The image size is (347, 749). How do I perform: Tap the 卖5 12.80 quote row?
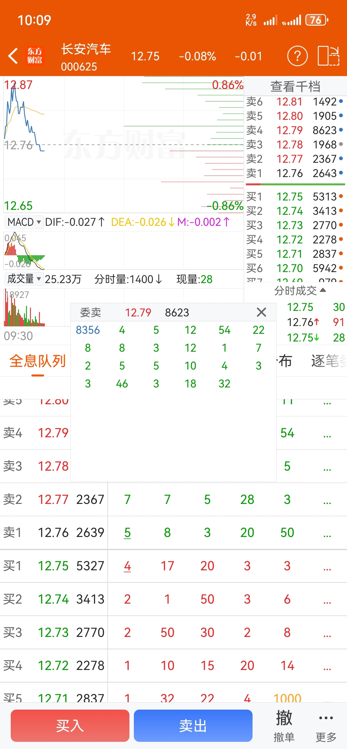pyautogui.click(x=295, y=116)
